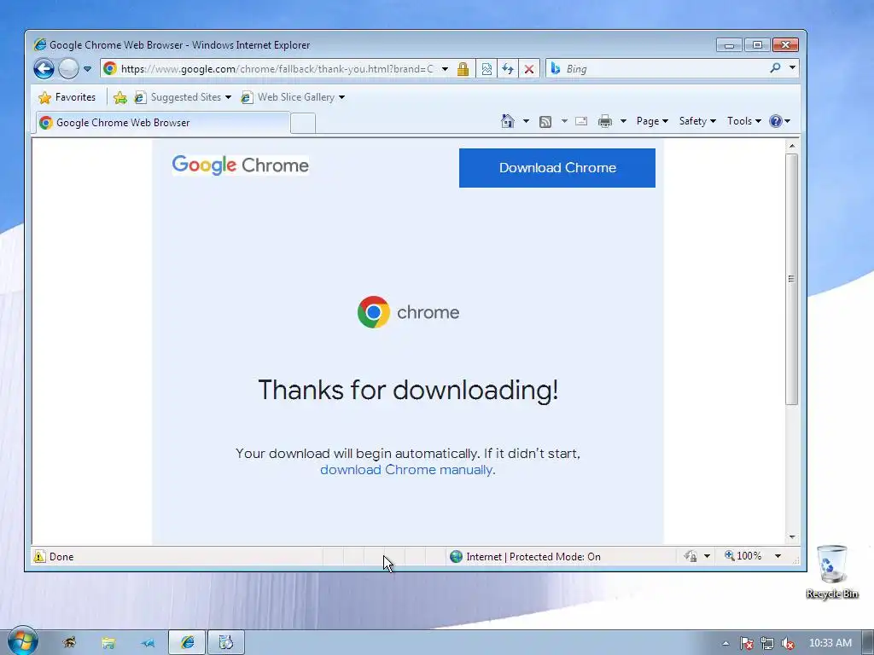Screen dimensions: 874x655
Task: Open the Page menu
Action: click(x=652, y=121)
